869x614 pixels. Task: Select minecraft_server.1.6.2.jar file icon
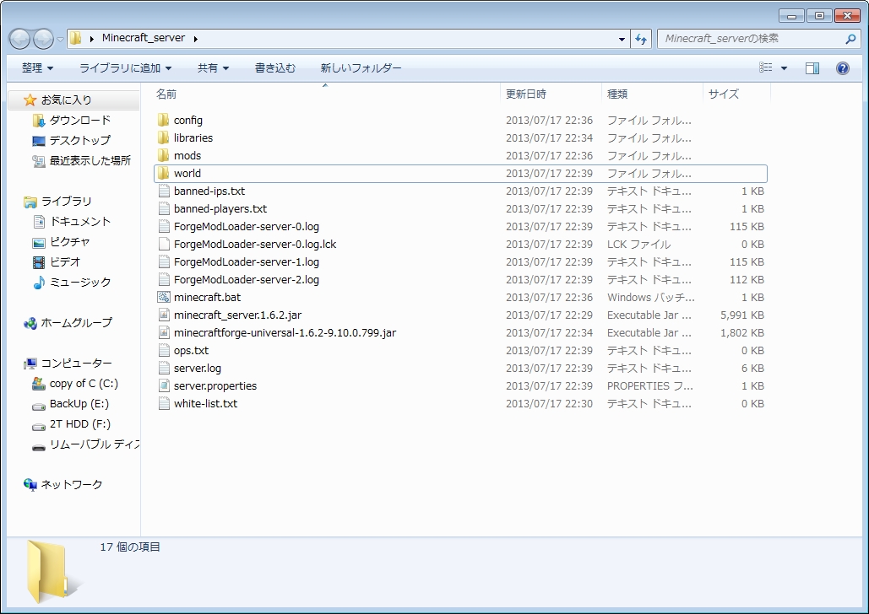[x=164, y=315]
